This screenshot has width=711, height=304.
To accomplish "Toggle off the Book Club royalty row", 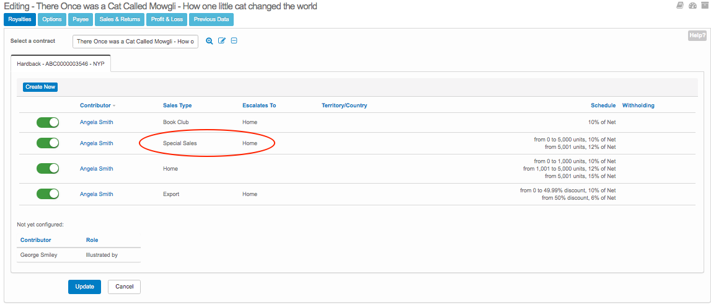I will (48, 122).
